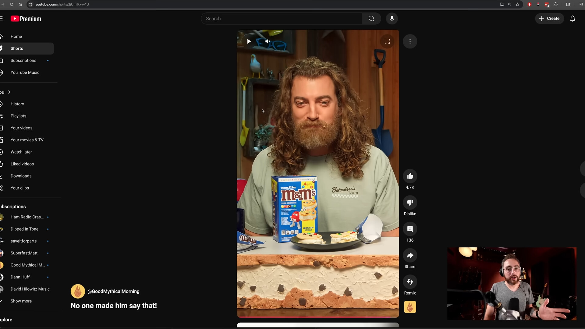This screenshot has height=329, width=585.
Task: Toggle fullscreen for the Short
Action: (387, 41)
